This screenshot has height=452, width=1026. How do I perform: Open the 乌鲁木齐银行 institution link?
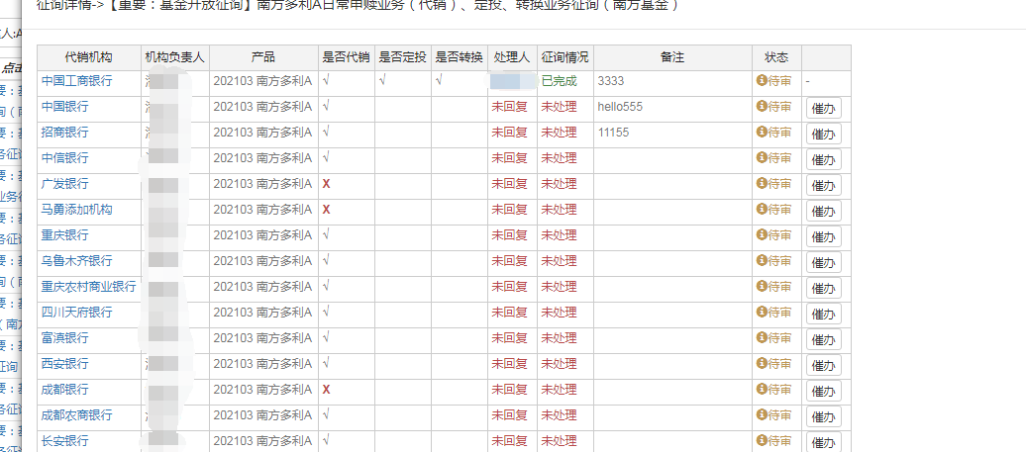pos(76,261)
